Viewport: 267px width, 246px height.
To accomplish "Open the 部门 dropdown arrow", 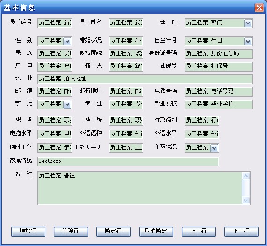I will (248, 23).
